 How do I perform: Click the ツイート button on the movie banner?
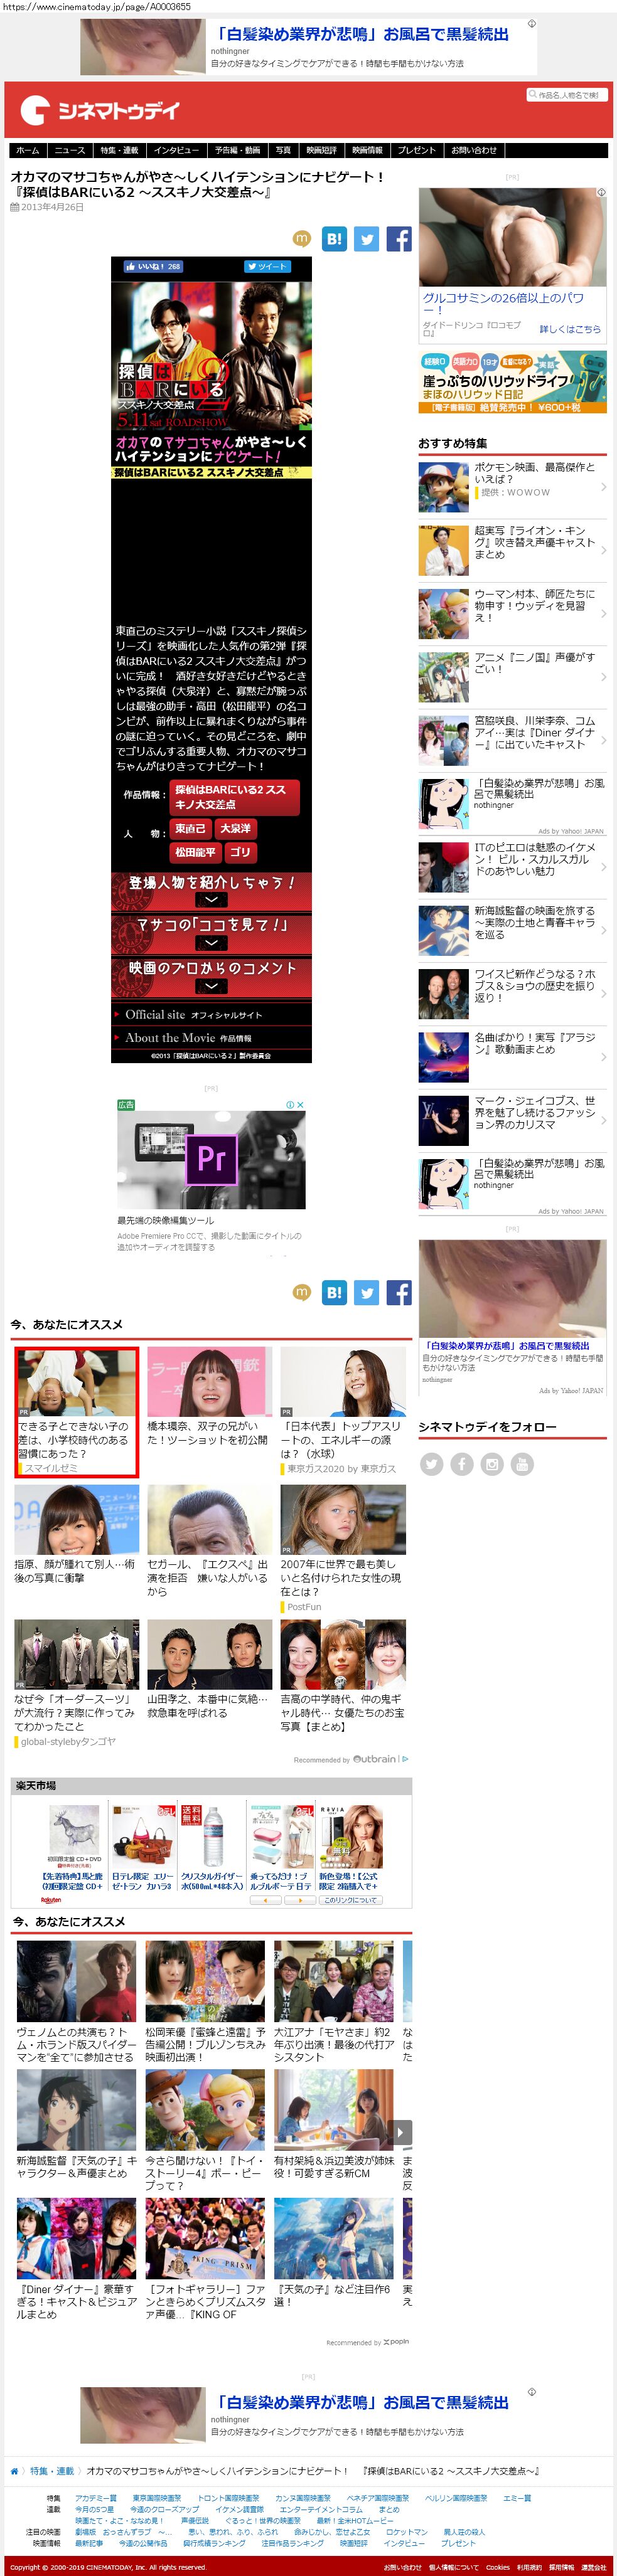coord(267,267)
